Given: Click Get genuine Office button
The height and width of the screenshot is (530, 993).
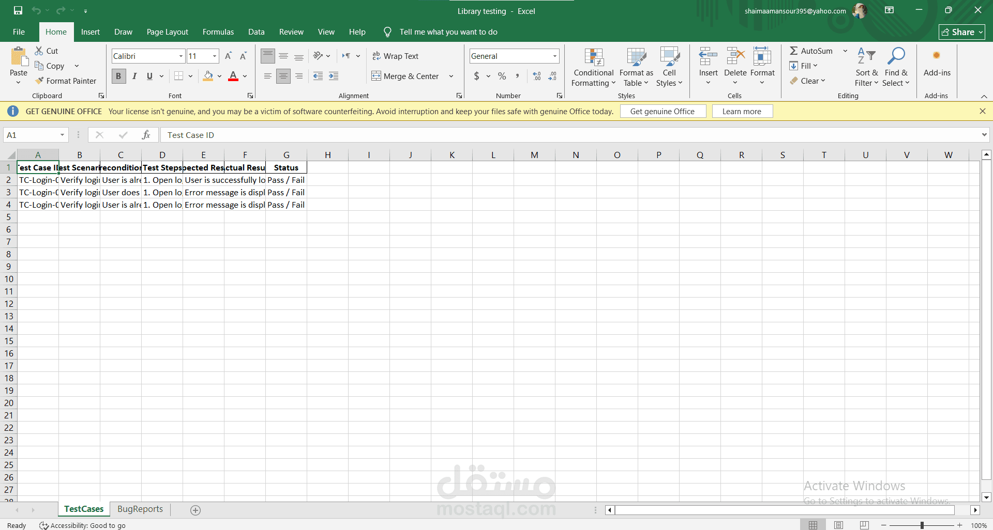Looking at the screenshot, I should click(663, 111).
